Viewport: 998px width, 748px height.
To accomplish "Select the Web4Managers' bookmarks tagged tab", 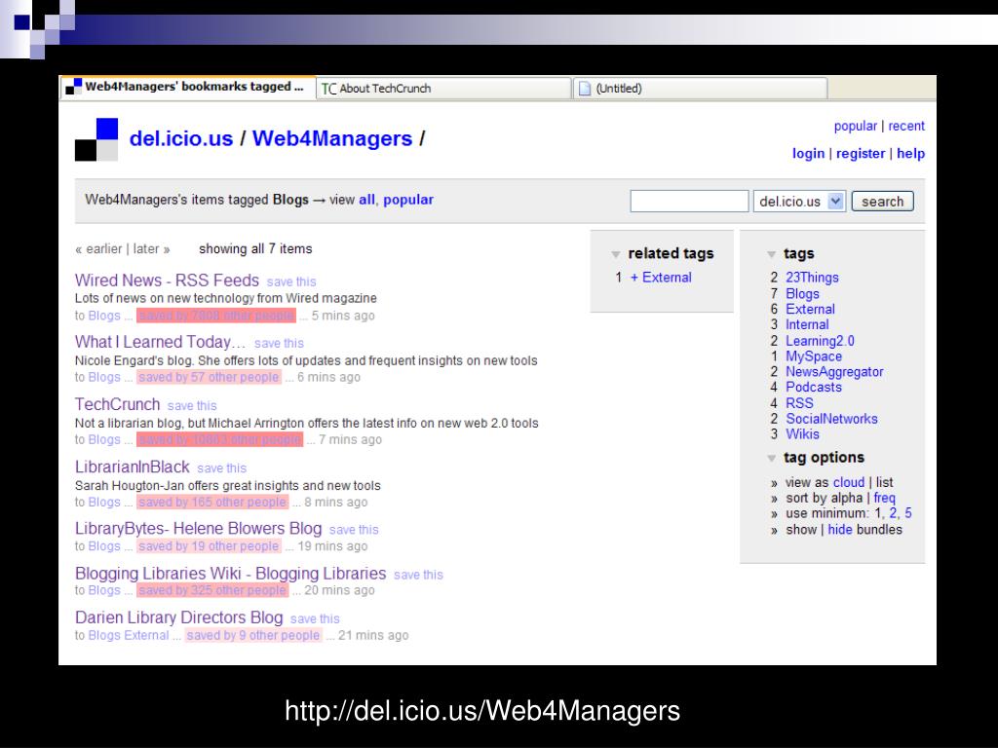I will [x=188, y=87].
